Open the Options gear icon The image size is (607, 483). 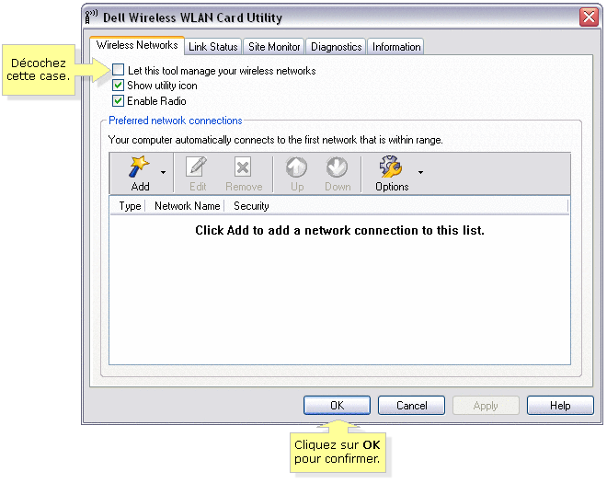pyautogui.click(x=391, y=167)
